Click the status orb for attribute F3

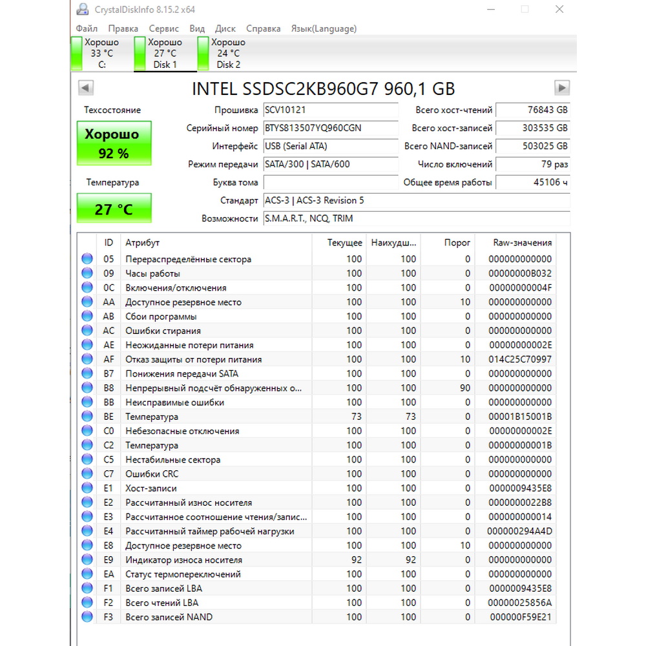pyautogui.click(x=87, y=617)
